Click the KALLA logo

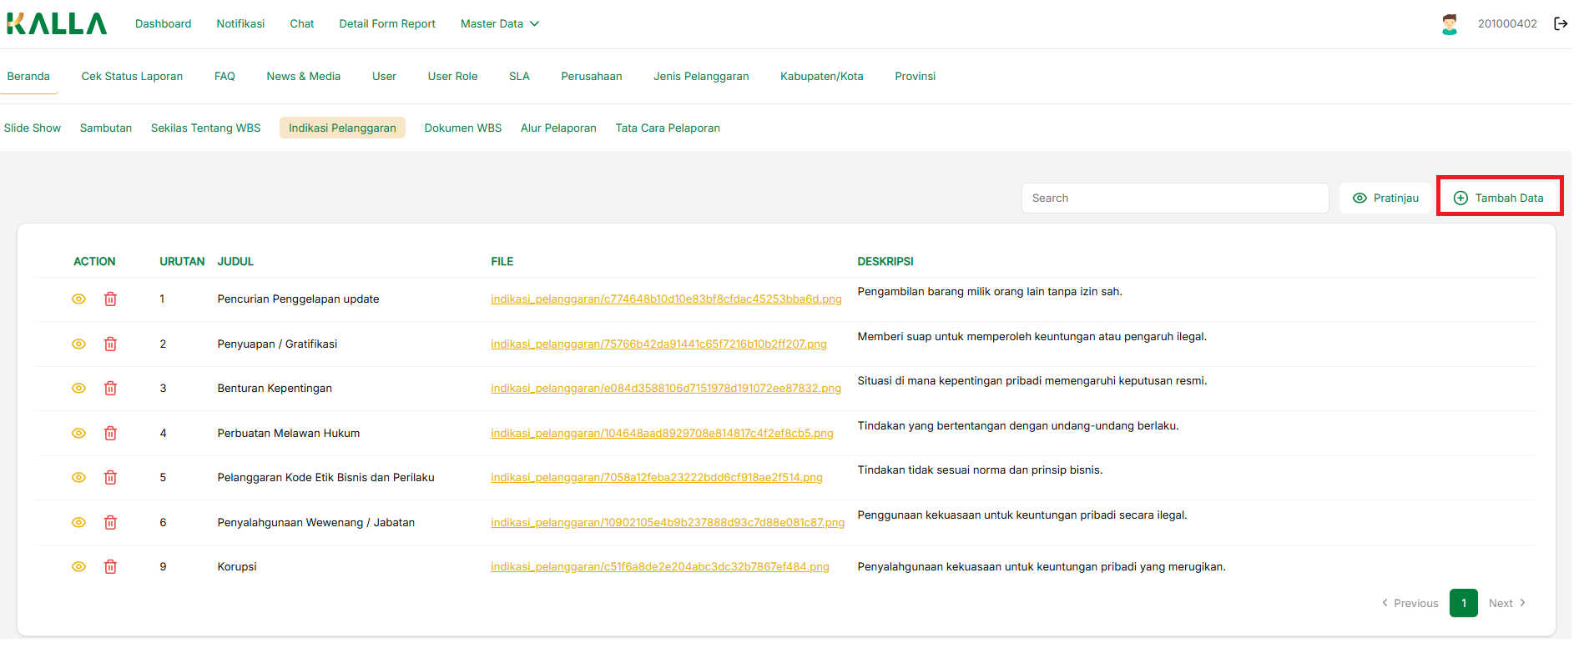click(x=57, y=24)
